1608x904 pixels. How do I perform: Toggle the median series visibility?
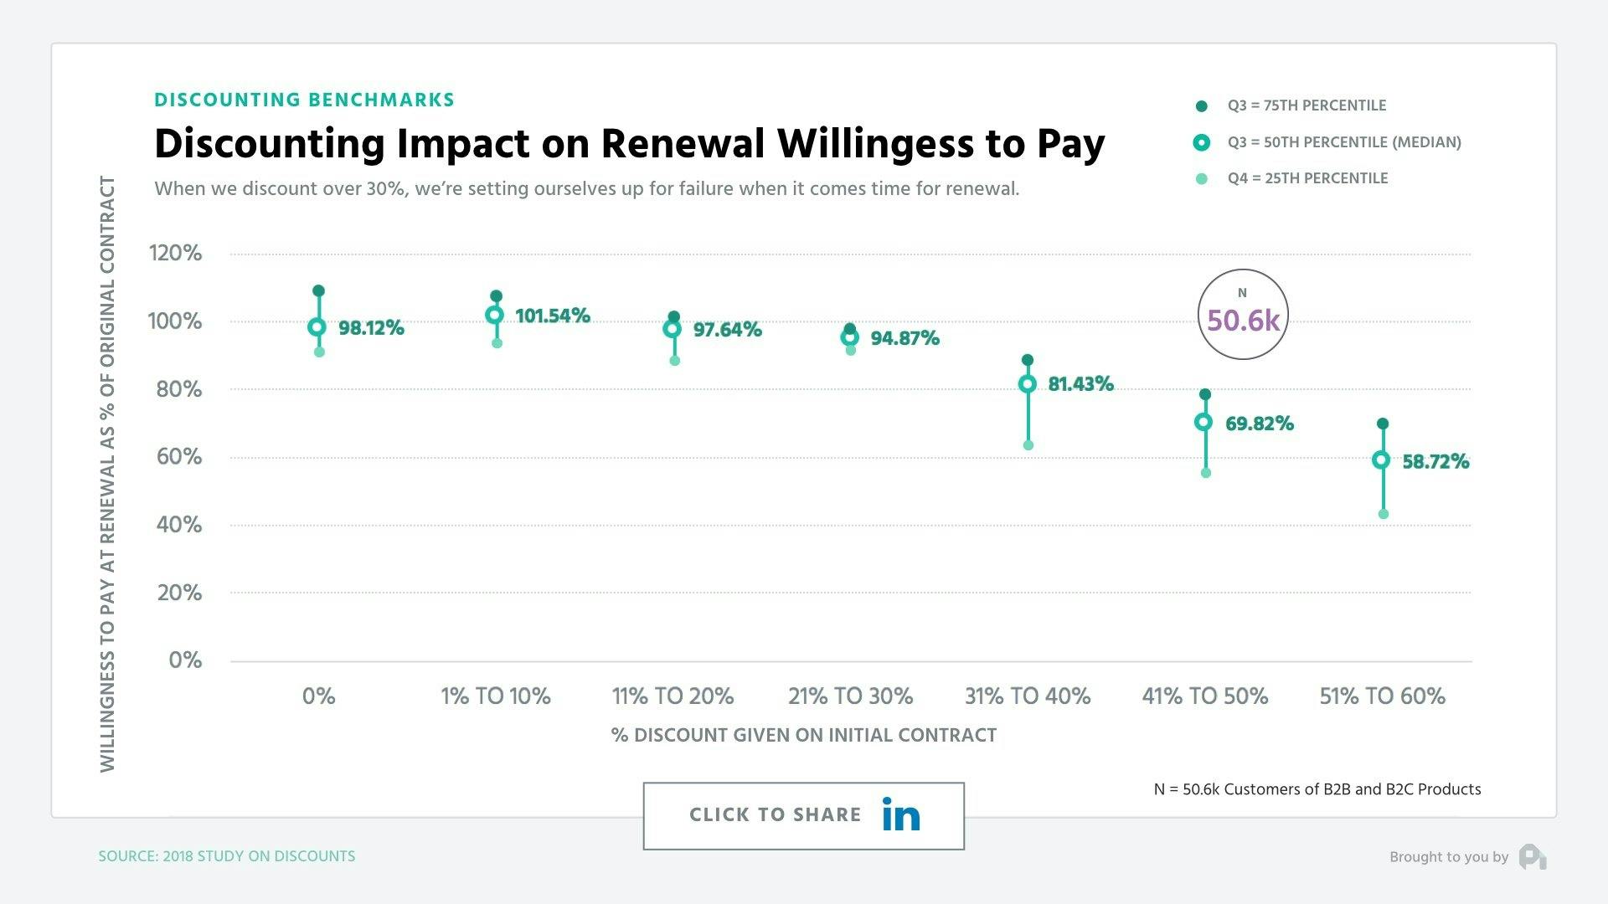(x=1200, y=141)
